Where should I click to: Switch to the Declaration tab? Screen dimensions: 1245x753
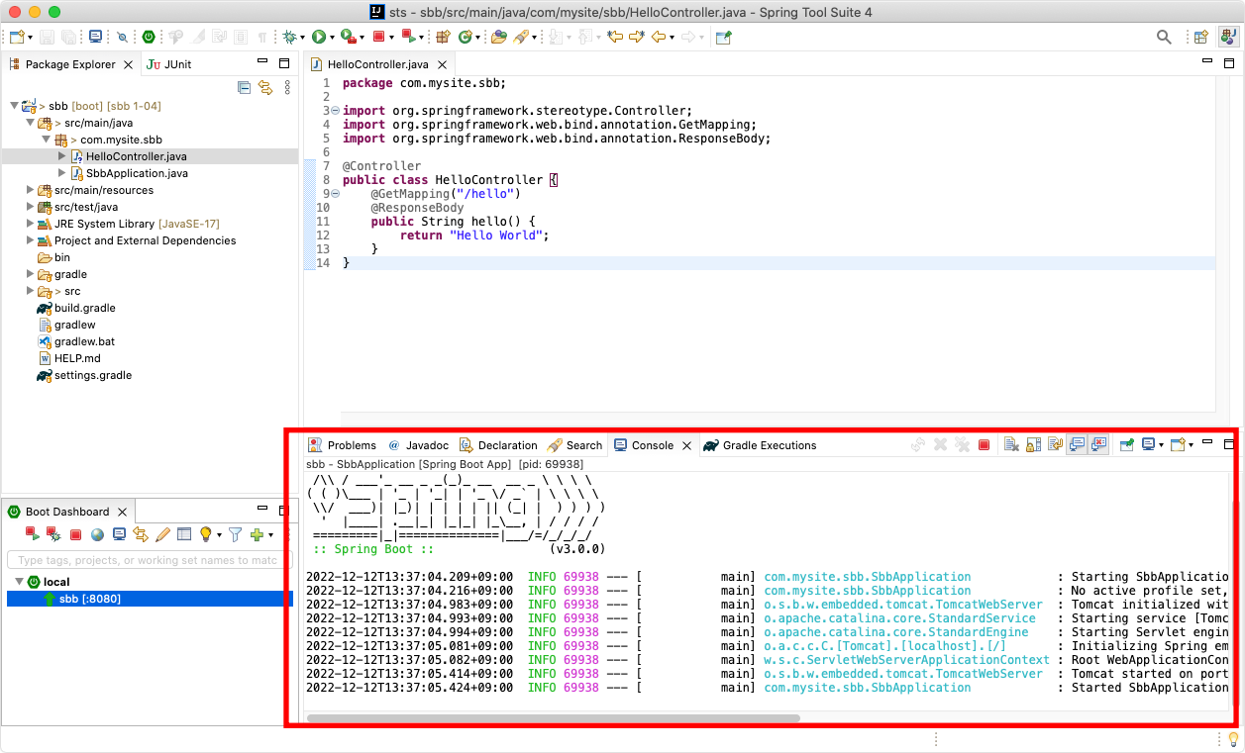tap(498, 445)
